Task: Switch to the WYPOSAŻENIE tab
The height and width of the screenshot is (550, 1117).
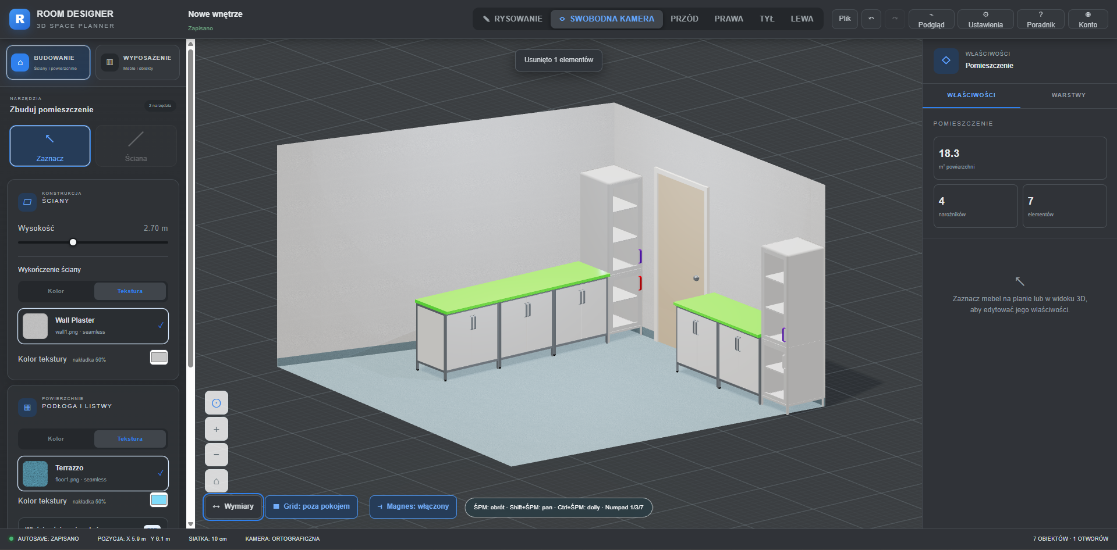Action: (137, 62)
